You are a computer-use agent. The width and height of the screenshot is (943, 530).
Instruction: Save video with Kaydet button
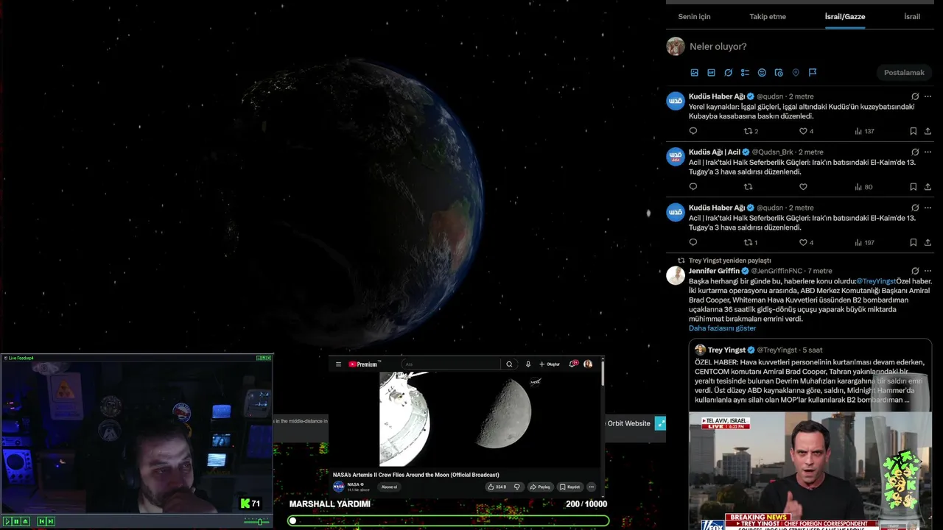(x=570, y=487)
